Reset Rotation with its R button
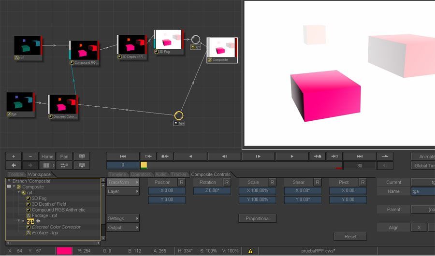435x256 pixels. (227, 182)
